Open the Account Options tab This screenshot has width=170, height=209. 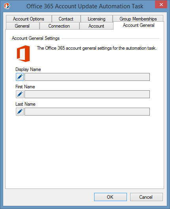coord(28,19)
